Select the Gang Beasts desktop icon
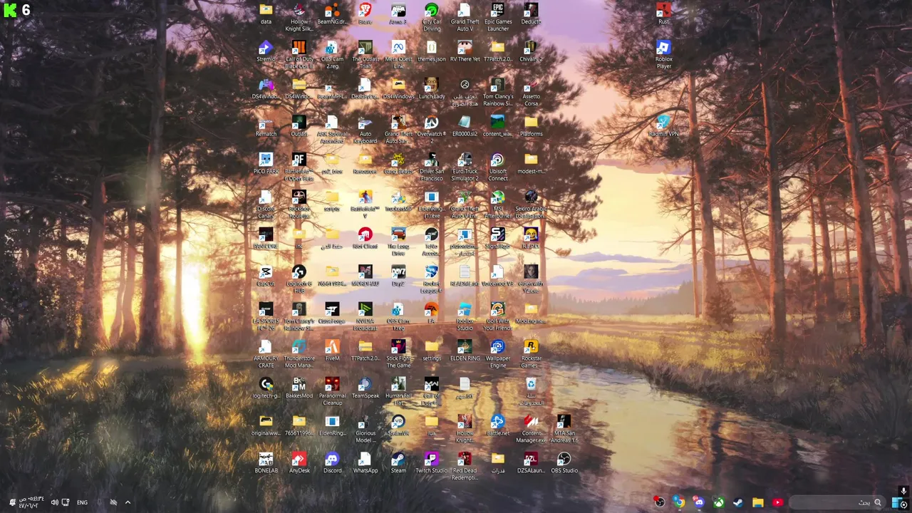The height and width of the screenshot is (513, 912). point(398,164)
